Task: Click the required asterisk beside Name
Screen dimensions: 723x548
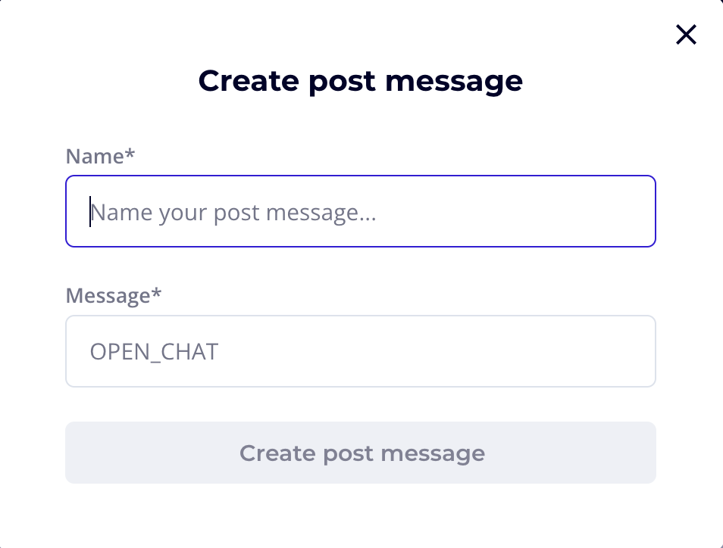Action: [x=130, y=154]
